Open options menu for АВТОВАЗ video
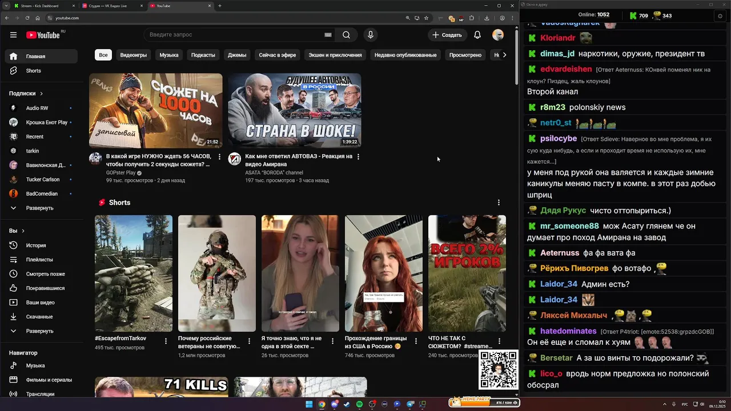The image size is (731, 411). coord(359,156)
